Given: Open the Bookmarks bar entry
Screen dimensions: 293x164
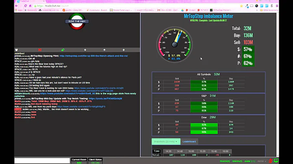Looking at the screenshot, I should pyautogui.click(x=31, y=10).
